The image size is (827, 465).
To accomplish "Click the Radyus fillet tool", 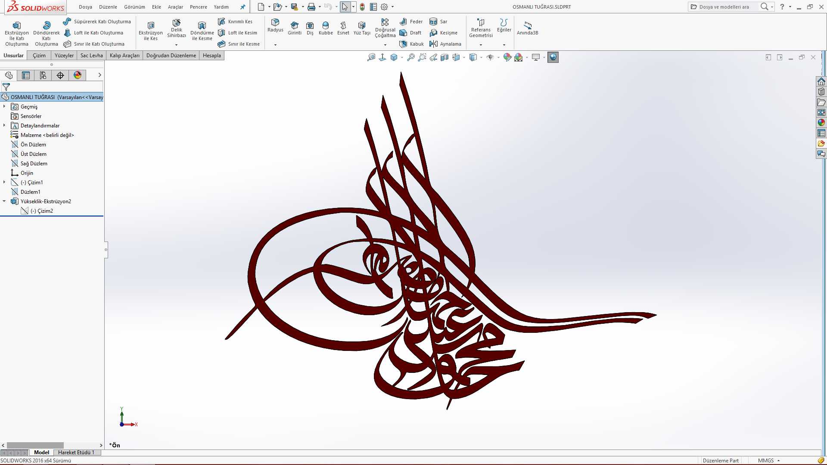I will click(275, 25).
